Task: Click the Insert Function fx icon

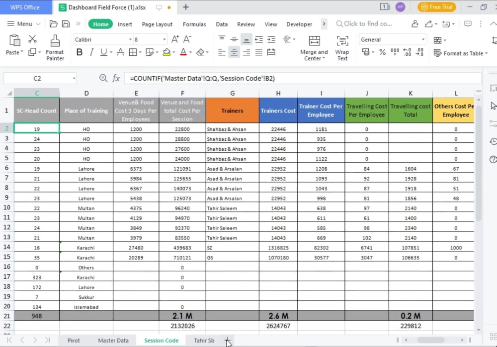Action: [116, 78]
